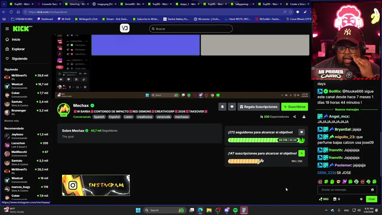Image resolution: width=382 pixels, height=215 pixels.
Task: Send message with the Chat button
Action: pyautogui.click(x=372, y=199)
